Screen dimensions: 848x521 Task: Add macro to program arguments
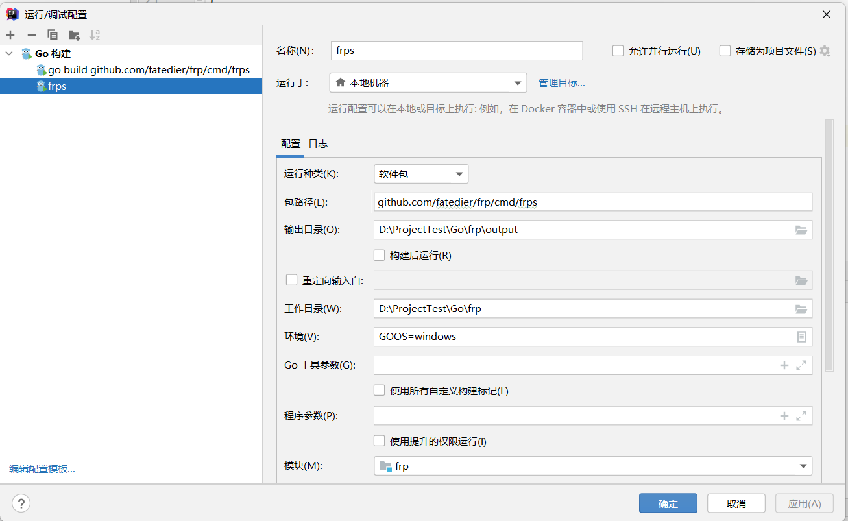(784, 416)
